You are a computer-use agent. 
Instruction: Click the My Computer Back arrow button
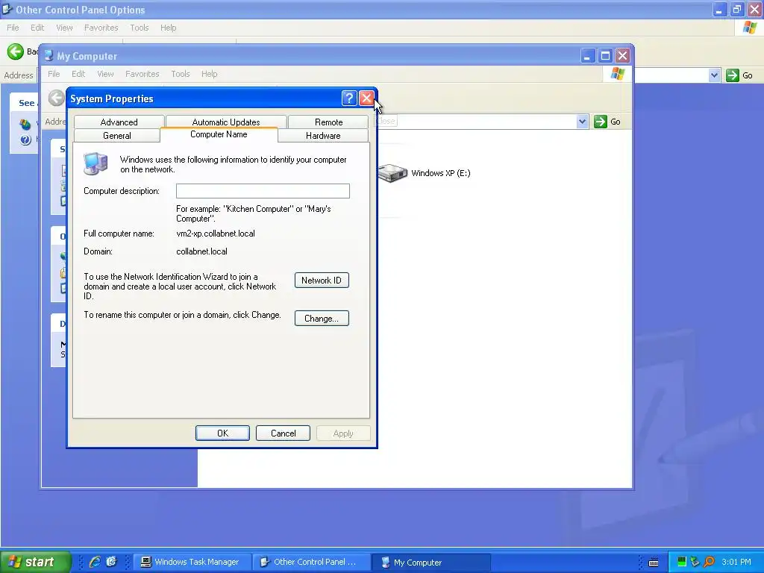(57, 98)
